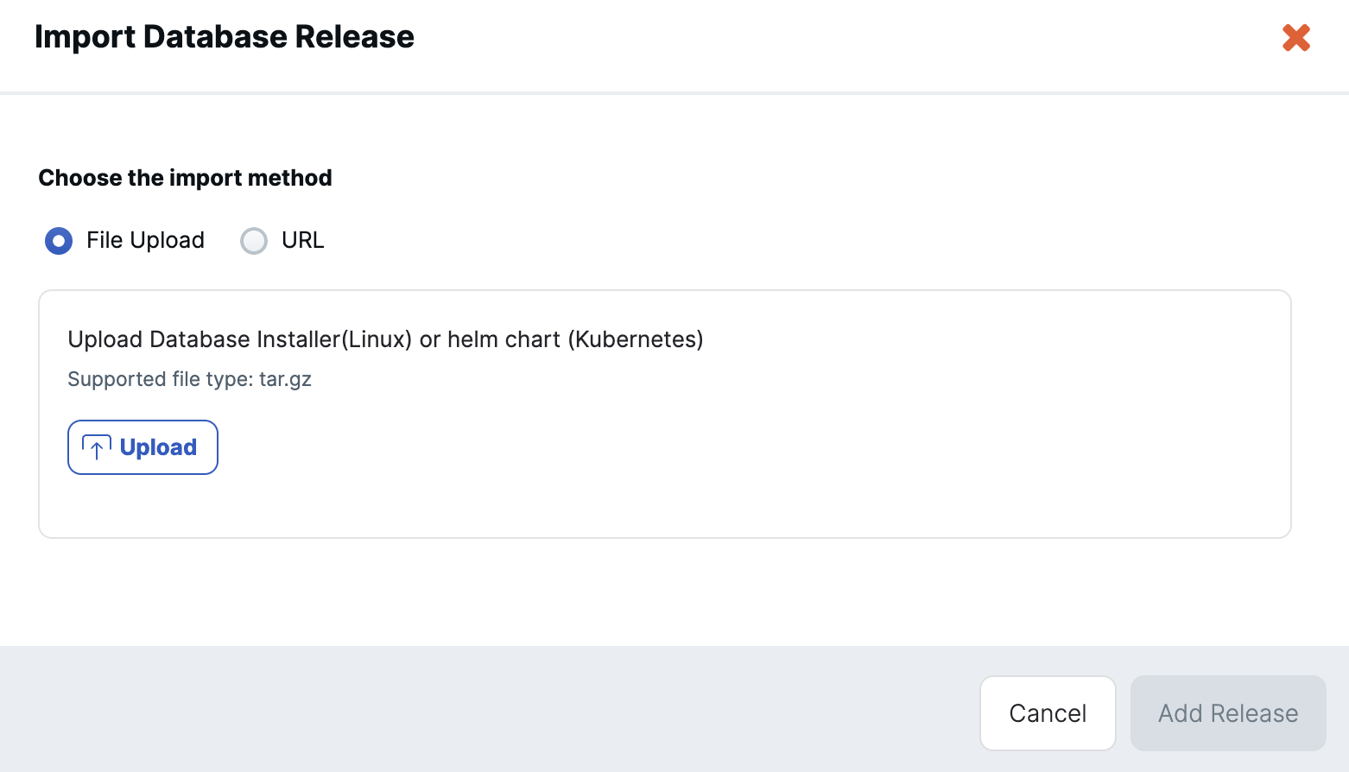The height and width of the screenshot is (772, 1349).
Task: Click Upload to choose a tar.gz file
Action: pyautogui.click(x=142, y=447)
